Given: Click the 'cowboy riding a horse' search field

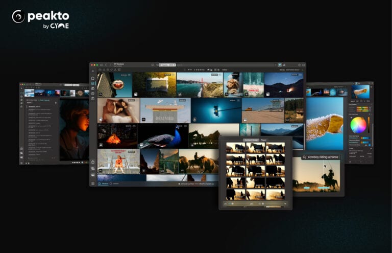Looking at the screenshot, I should tap(321, 157).
